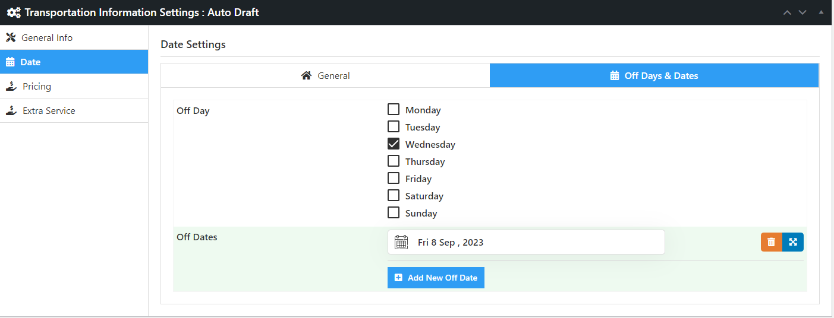Click the Fri 8 Sep, 2023 date field
Viewport: 834px width, 318px height.
tap(526, 242)
